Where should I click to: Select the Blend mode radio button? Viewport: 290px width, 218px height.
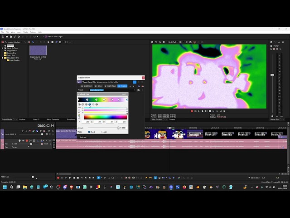89,132
